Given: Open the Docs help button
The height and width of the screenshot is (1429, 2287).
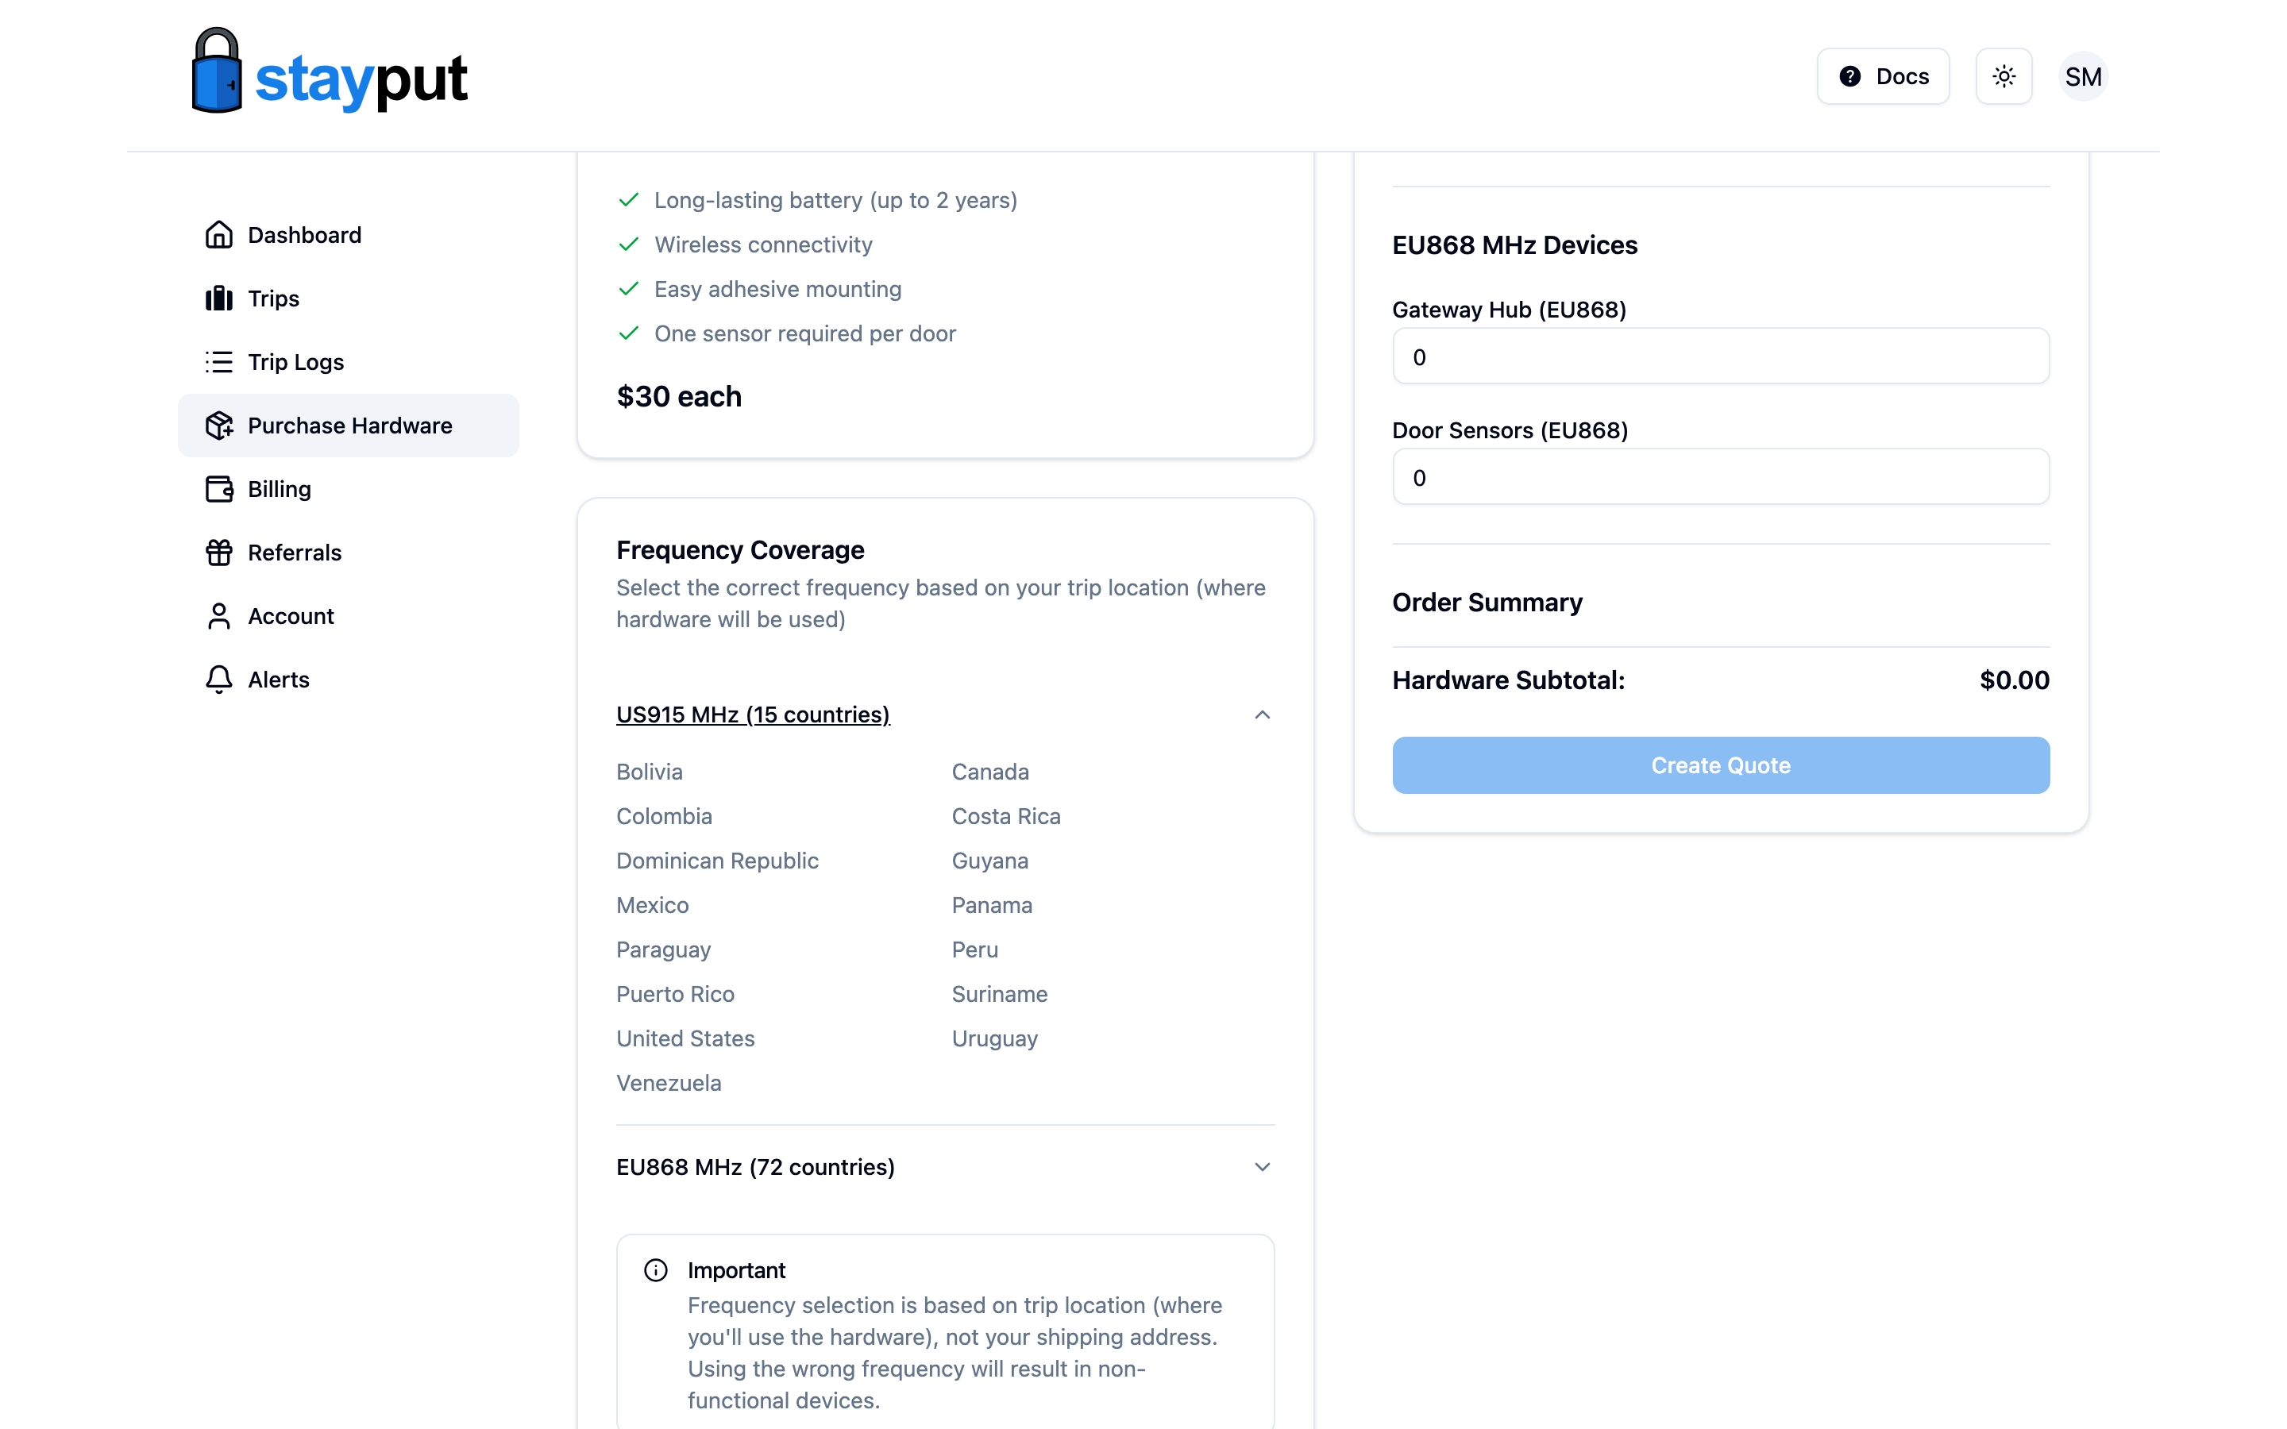Looking at the screenshot, I should [1883, 76].
